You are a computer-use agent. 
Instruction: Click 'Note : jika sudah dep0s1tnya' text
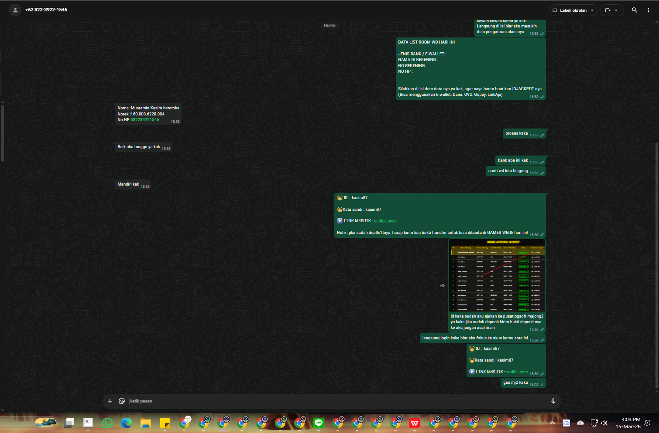pyautogui.click(x=432, y=233)
